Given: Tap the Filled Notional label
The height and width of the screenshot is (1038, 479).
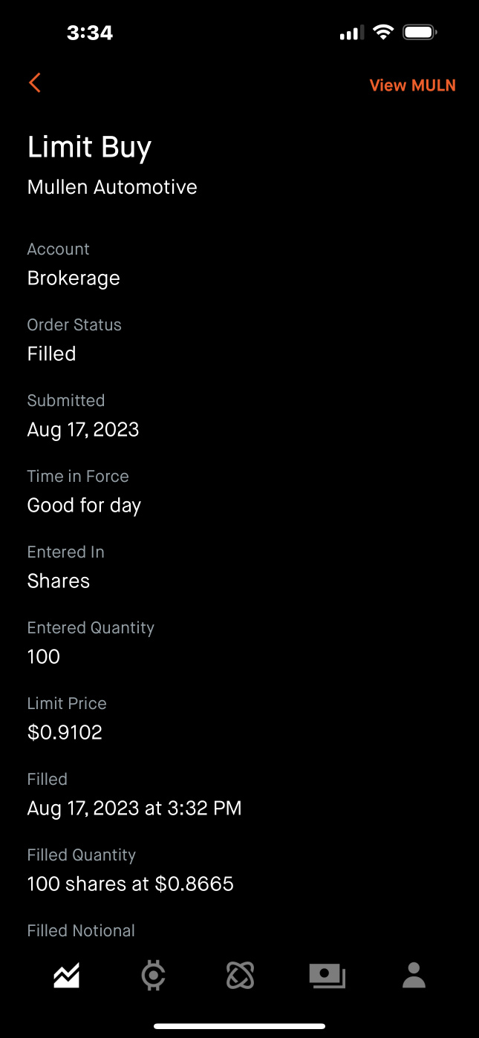Looking at the screenshot, I should tap(81, 931).
